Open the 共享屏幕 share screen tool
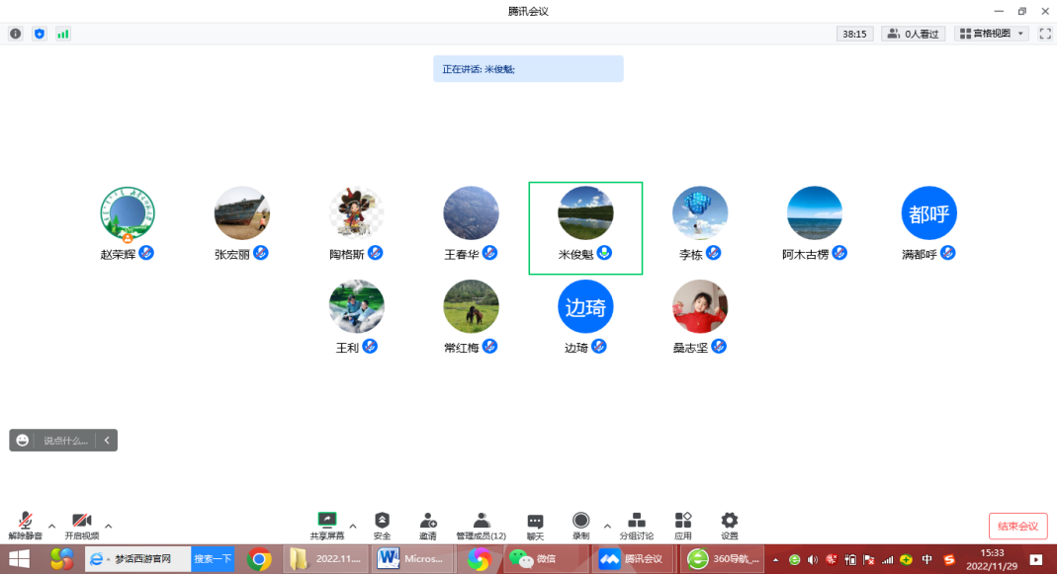Viewport: 1057px width, 574px height. click(327, 525)
